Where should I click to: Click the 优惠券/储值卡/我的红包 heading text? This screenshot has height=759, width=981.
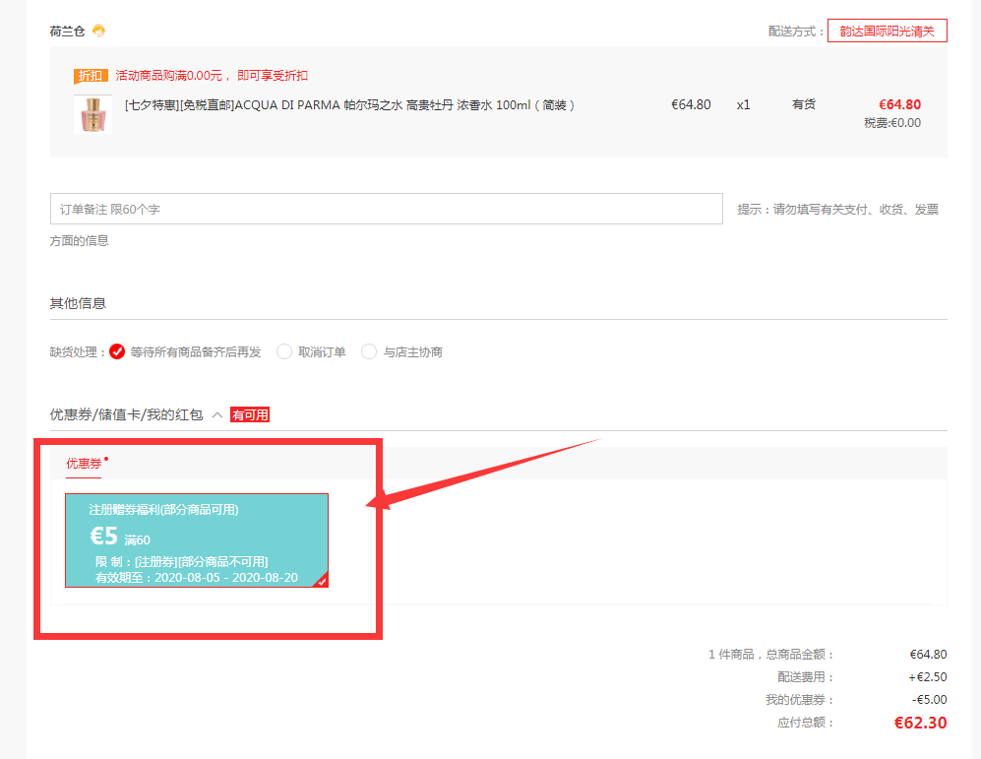(x=126, y=414)
